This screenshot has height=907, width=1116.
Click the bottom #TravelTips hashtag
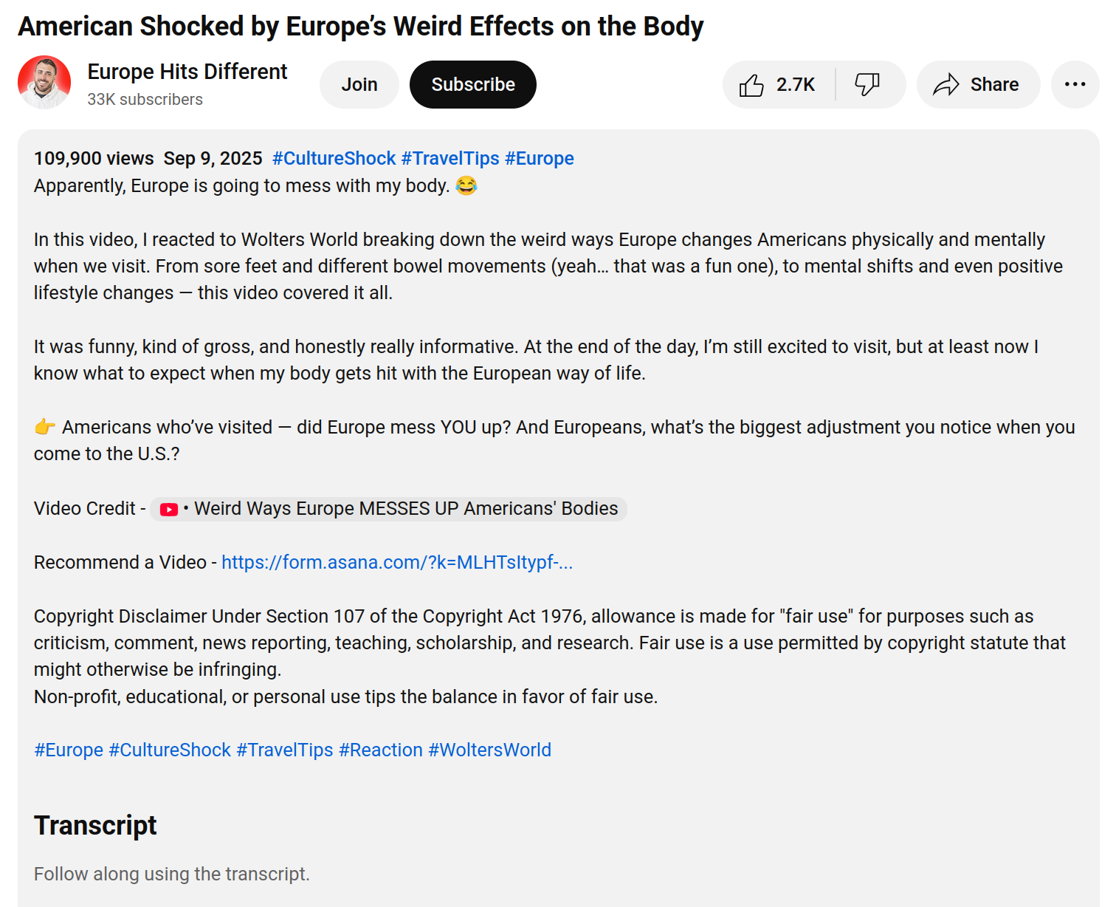click(x=285, y=750)
